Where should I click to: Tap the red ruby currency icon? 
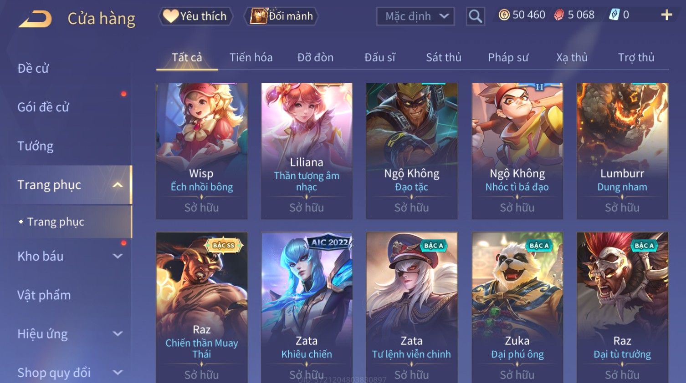pos(559,15)
